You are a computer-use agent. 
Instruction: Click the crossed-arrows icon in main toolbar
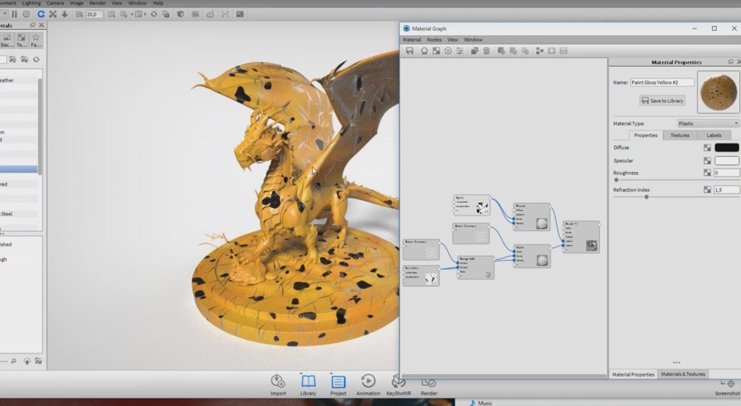(x=53, y=14)
